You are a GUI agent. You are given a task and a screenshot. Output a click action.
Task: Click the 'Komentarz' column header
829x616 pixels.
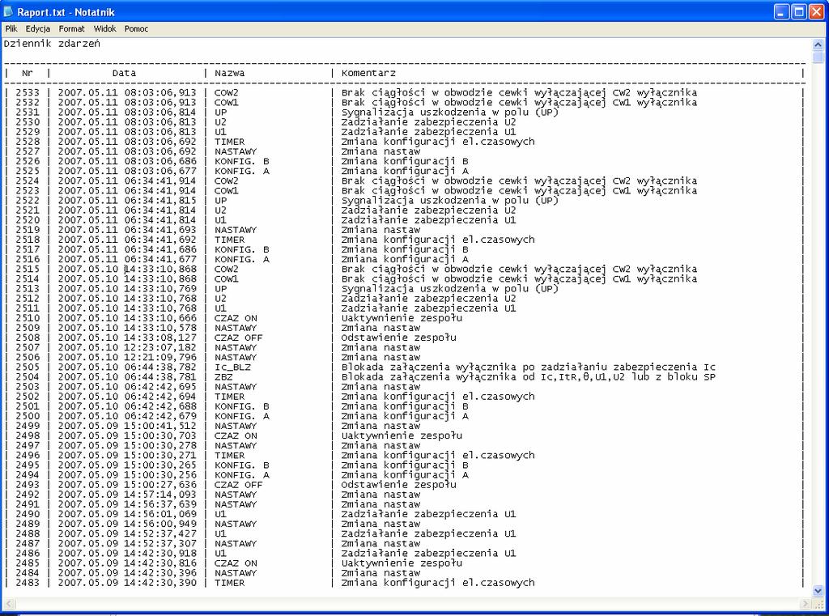[368, 73]
